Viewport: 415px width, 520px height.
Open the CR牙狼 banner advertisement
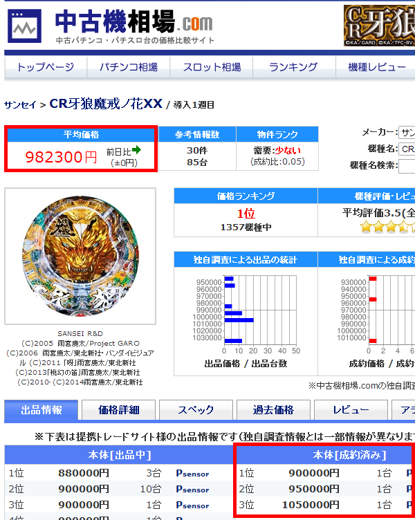click(x=379, y=26)
